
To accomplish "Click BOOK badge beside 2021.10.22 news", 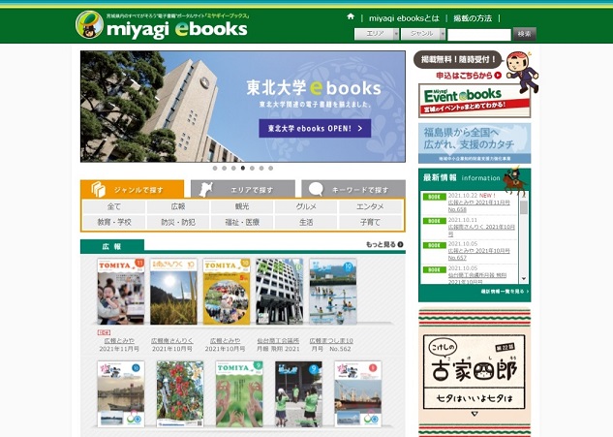I will coord(435,197).
